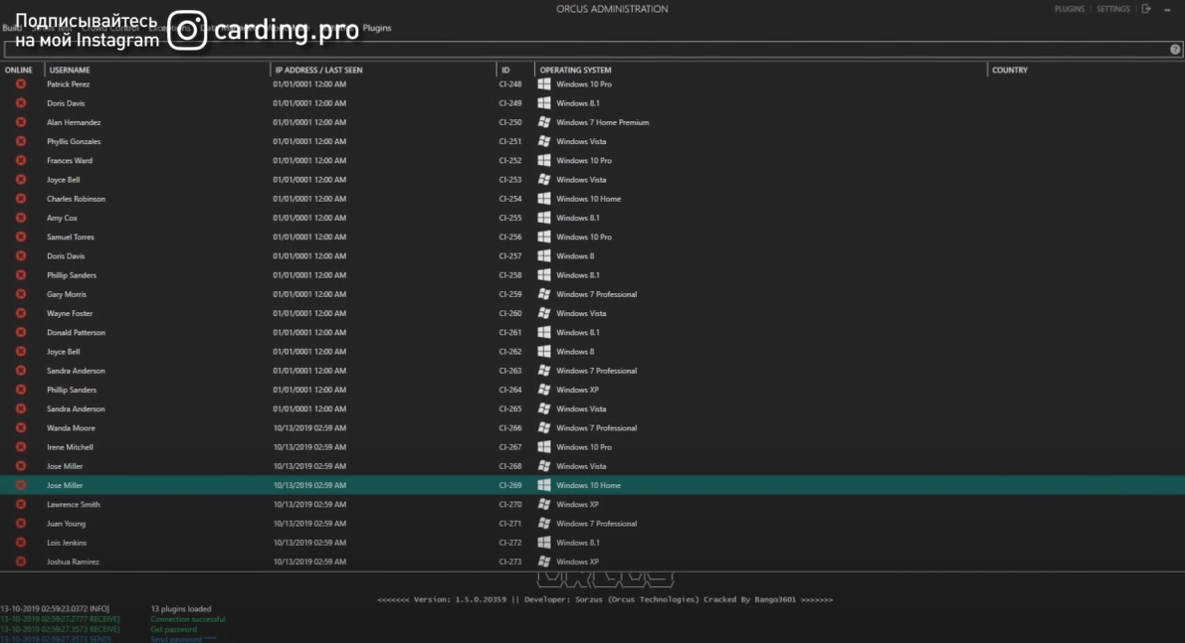The height and width of the screenshot is (643, 1185).
Task: Click Windows 7 logo icon in row CI-259
Action: pos(544,294)
